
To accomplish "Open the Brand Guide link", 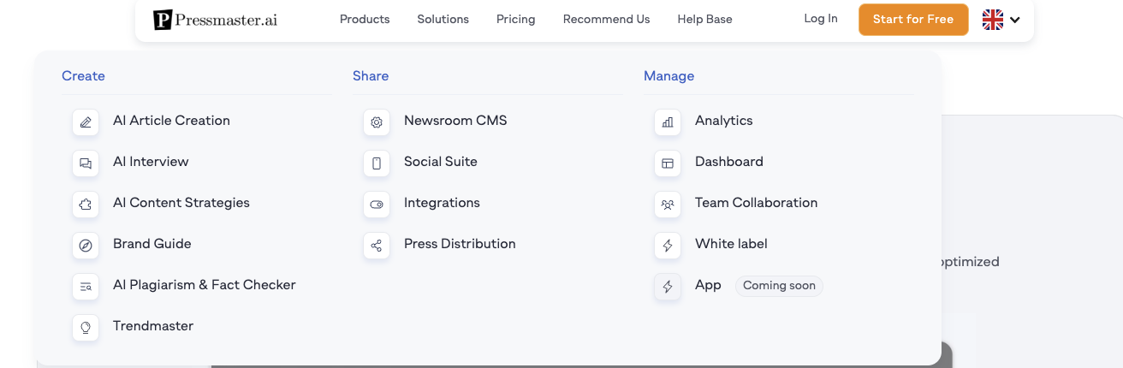I will point(152,244).
